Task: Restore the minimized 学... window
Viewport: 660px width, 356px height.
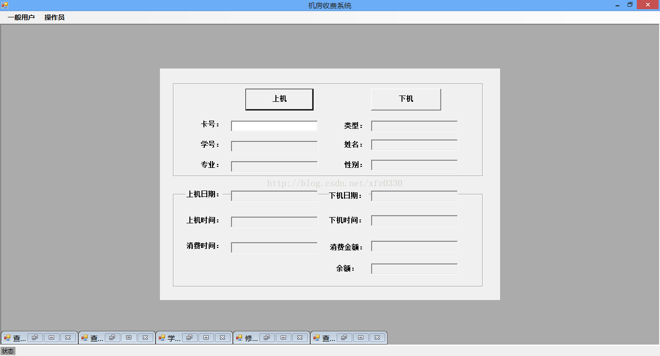Action: pyautogui.click(x=190, y=338)
